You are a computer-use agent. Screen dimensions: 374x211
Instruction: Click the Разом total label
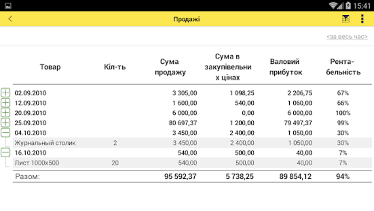(27, 176)
